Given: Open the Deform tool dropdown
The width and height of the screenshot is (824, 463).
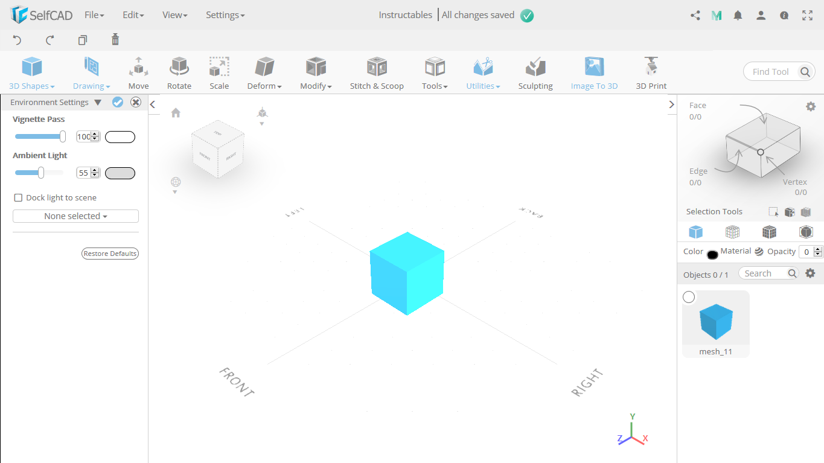Looking at the screenshot, I should [264, 73].
